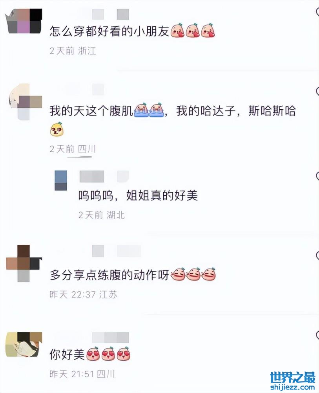Open avatar beside '你好美' comment
This screenshot has height=393, width=319.
click(24, 344)
